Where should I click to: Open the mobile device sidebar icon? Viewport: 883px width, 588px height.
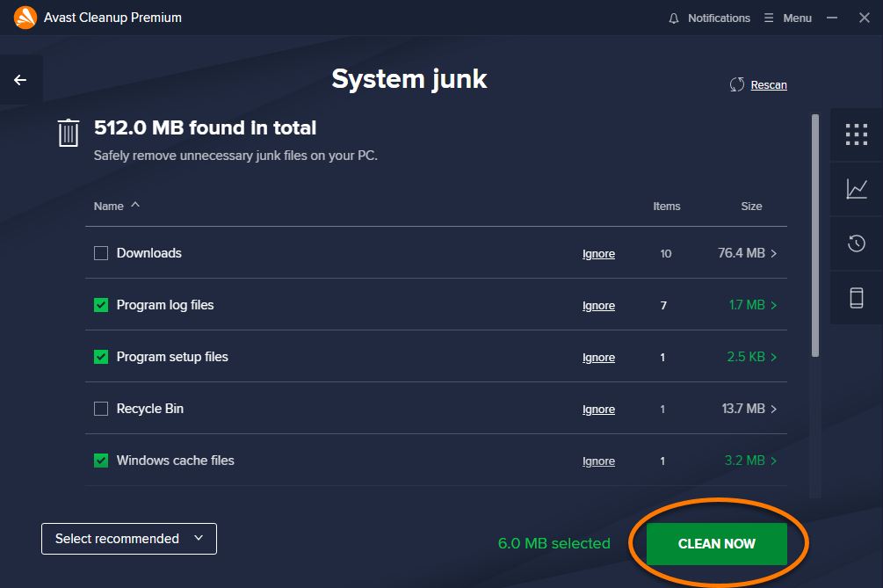click(856, 297)
